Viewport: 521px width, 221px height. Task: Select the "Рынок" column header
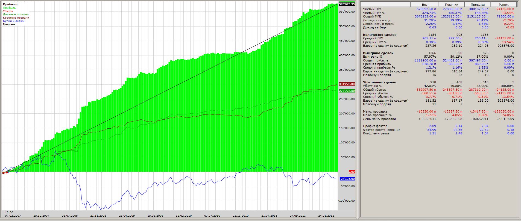coord(504,4)
